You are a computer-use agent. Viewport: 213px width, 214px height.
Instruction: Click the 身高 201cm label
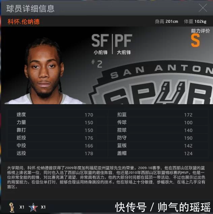pyautogui.click(x=166, y=22)
